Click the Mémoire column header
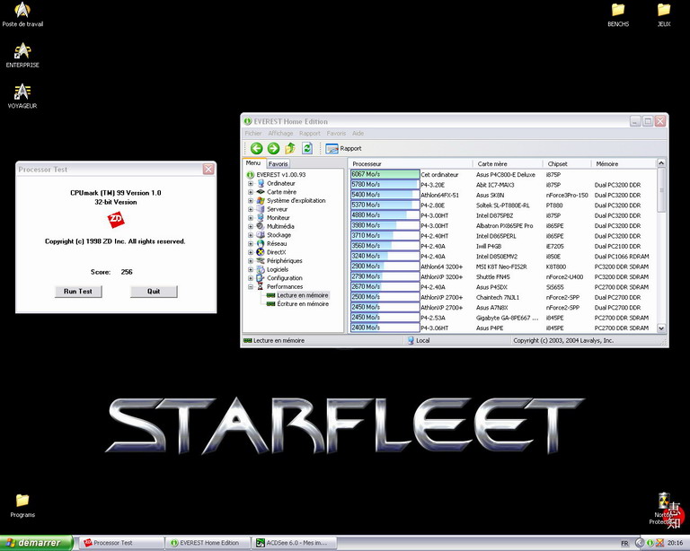 pos(624,163)
